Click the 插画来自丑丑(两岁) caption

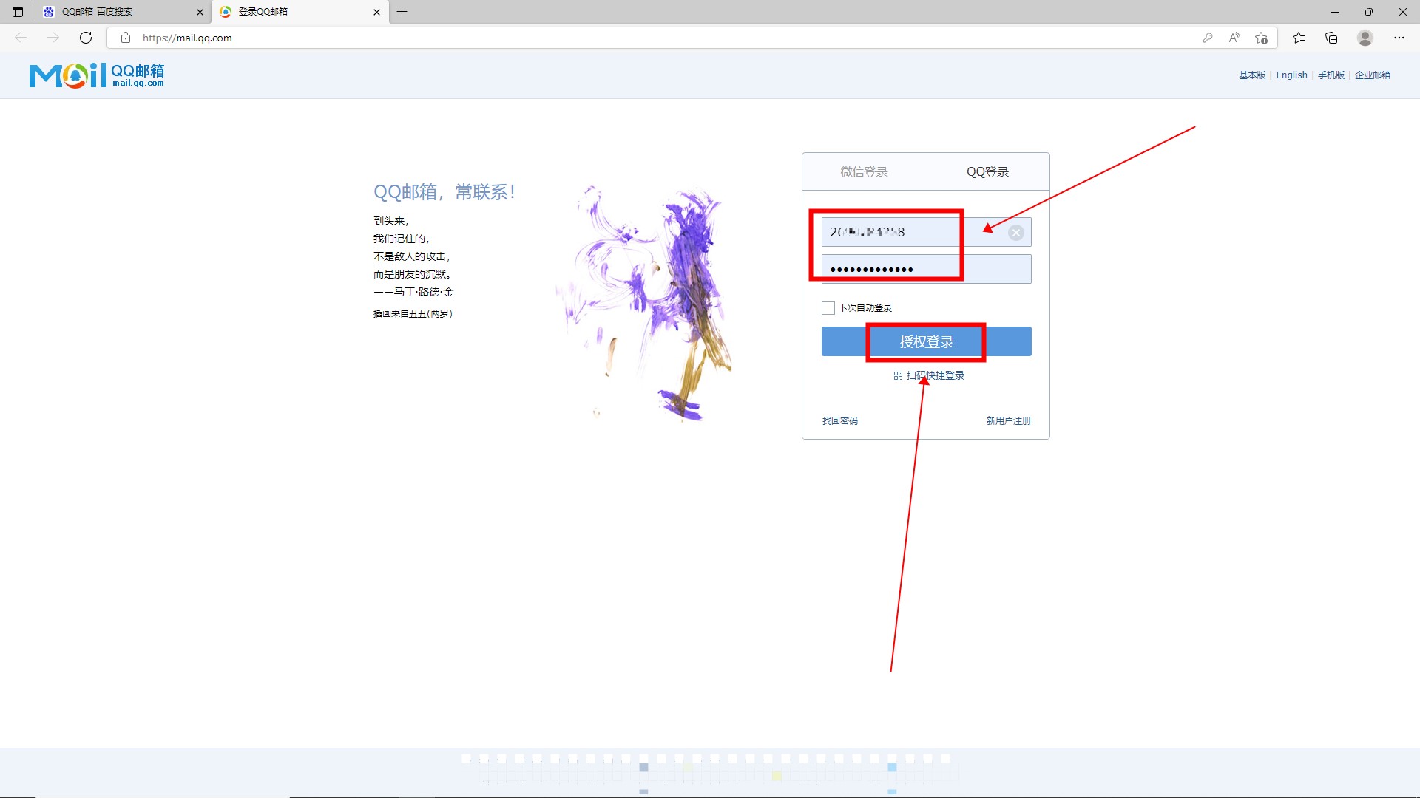[x=413, y=314]
